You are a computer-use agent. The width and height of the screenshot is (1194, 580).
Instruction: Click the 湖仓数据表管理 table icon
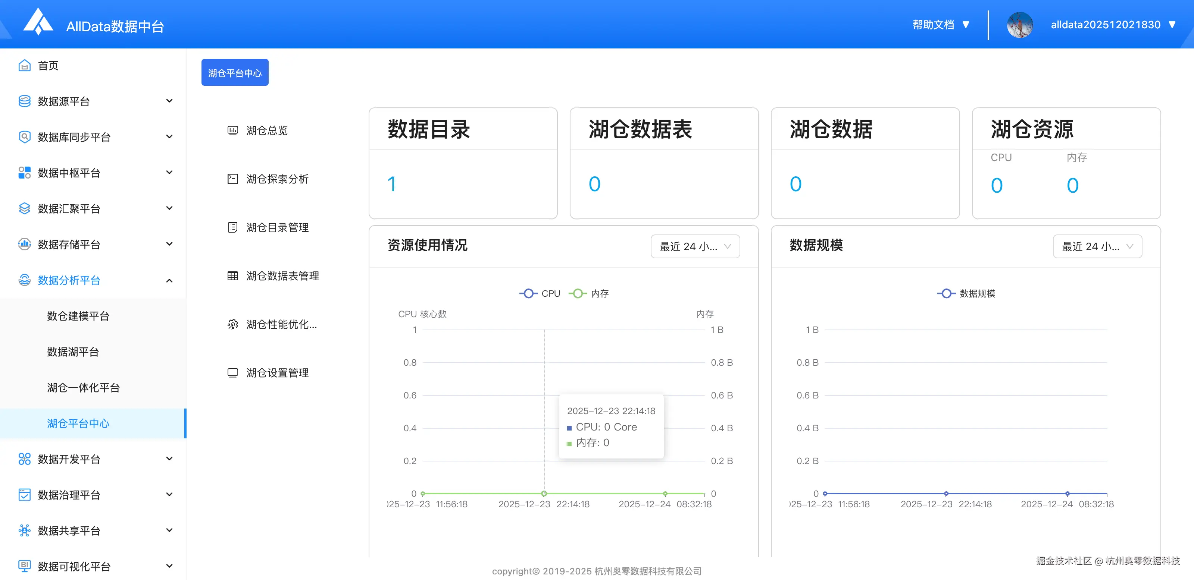(x=233, y=276)
